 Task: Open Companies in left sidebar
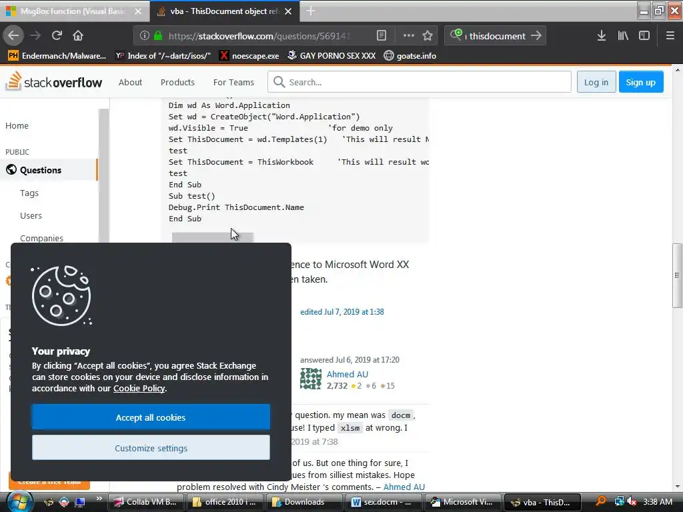click(x=41, y=238)
